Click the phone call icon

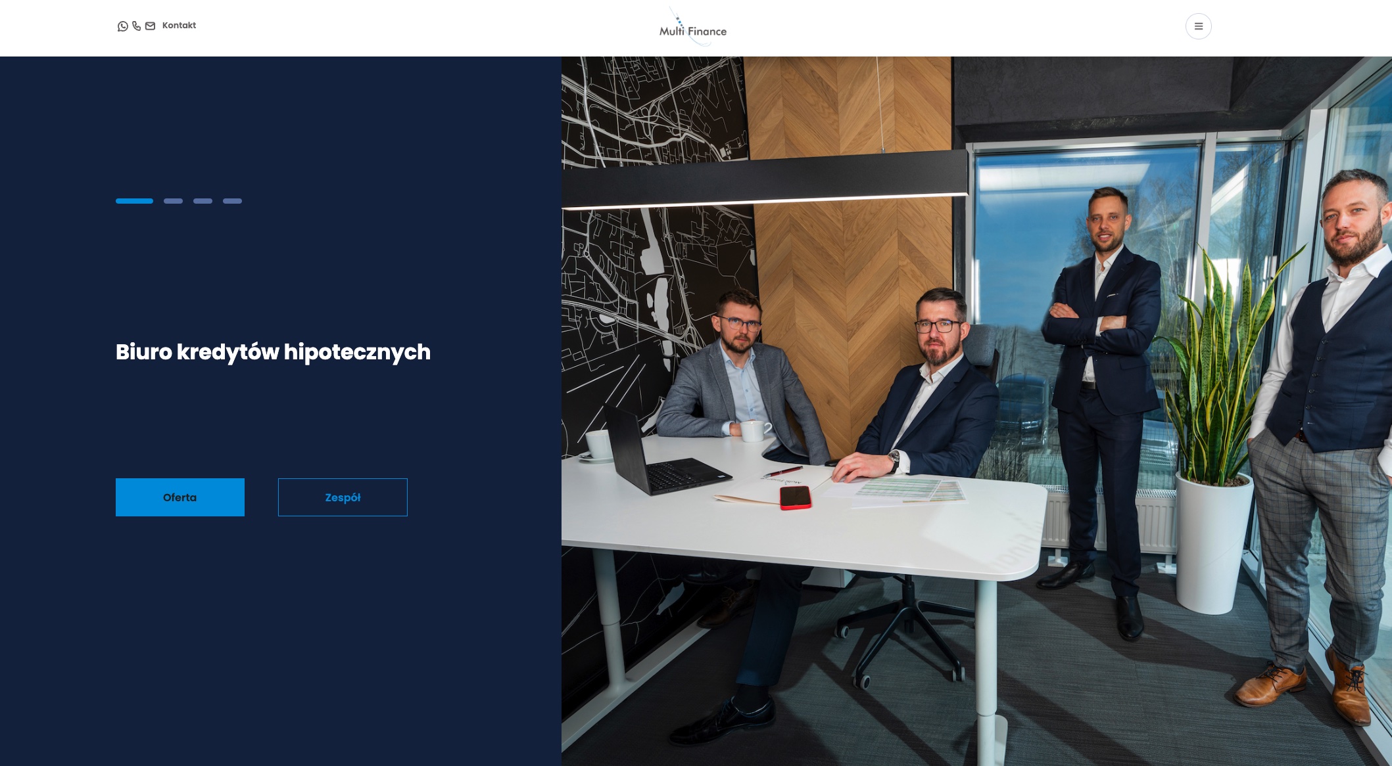tap(137, 26)
